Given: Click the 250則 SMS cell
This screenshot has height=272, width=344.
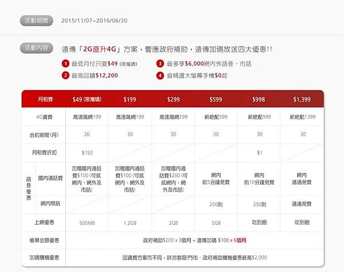Looking at the screenshot, I should [x=260, y=205].
